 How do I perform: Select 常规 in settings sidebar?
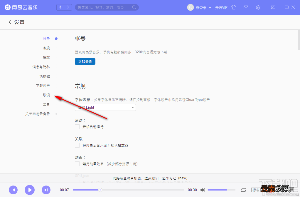point(46,48)
